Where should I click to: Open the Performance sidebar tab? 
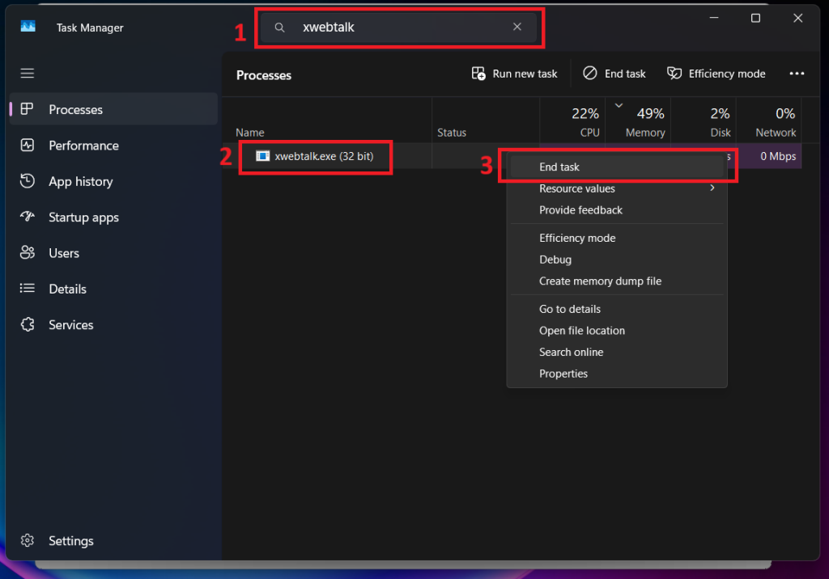click(x=113, y=146)
